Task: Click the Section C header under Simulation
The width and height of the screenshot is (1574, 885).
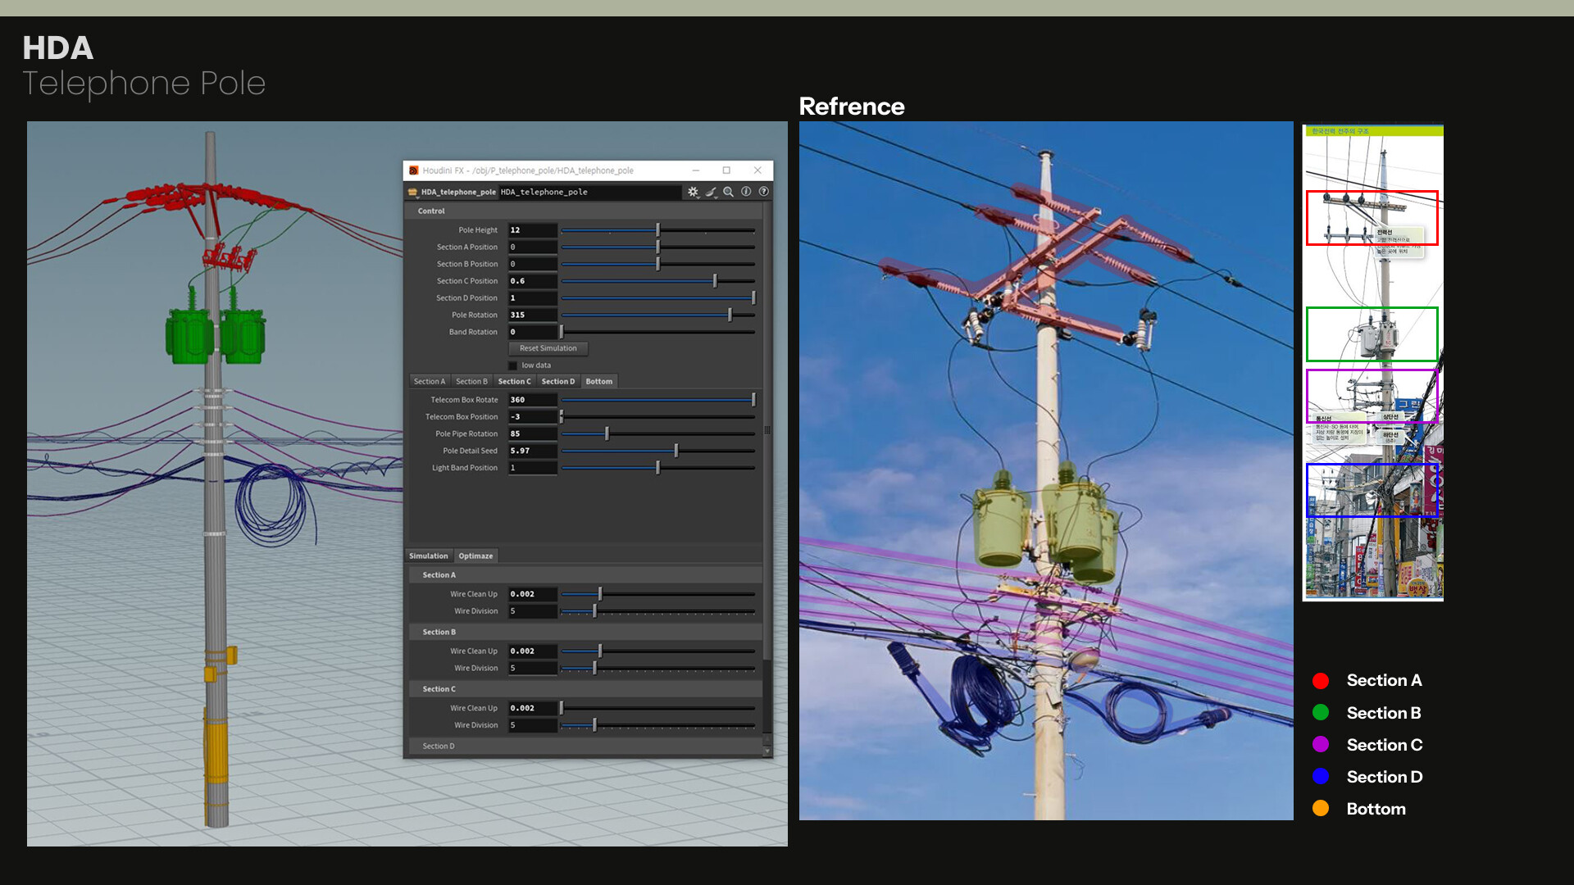Action: tap(585, 689)
